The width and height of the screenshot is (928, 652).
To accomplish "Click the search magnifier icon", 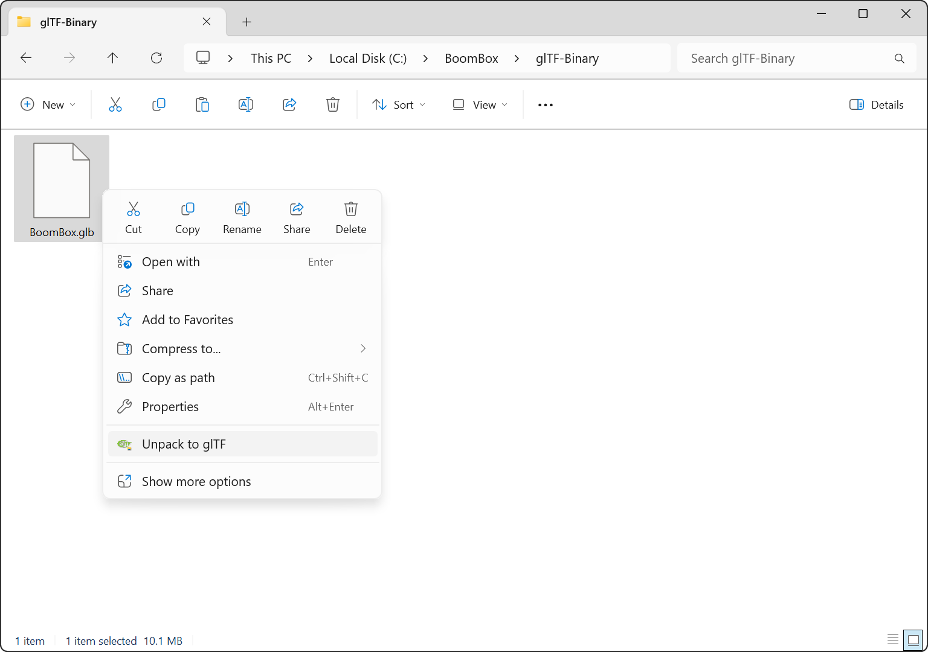I will click(x=900, y=59).
